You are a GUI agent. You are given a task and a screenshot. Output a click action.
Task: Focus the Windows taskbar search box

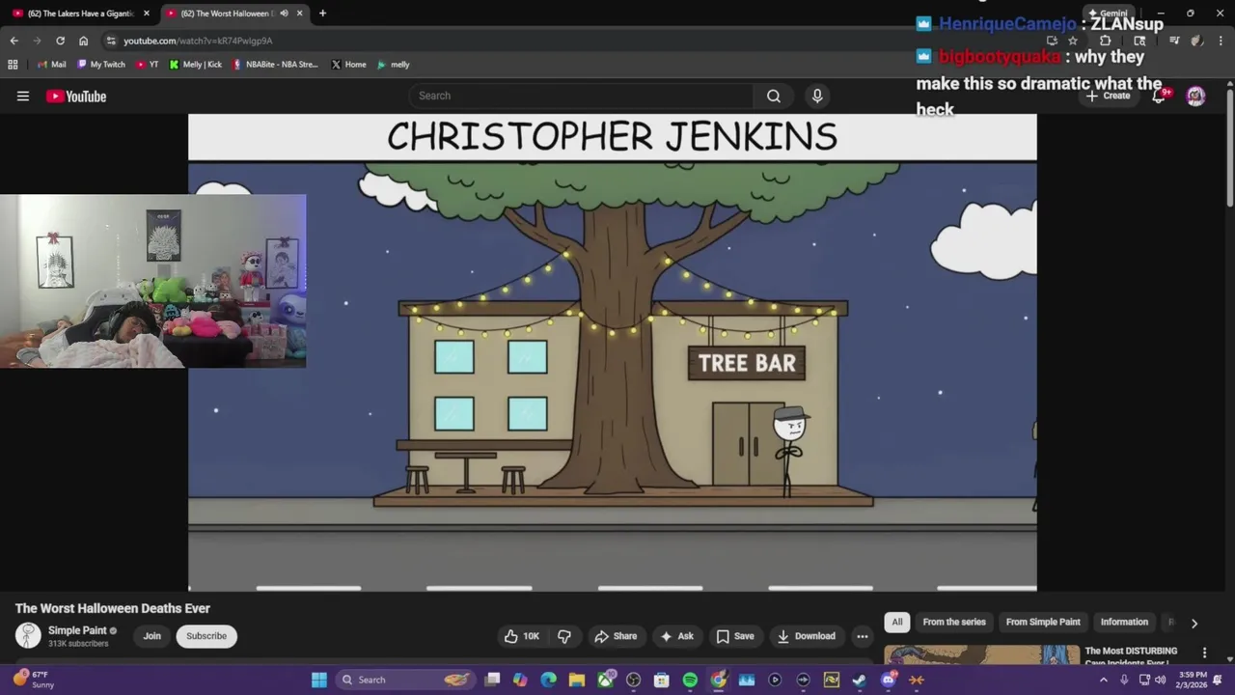(x=405, y=680)
